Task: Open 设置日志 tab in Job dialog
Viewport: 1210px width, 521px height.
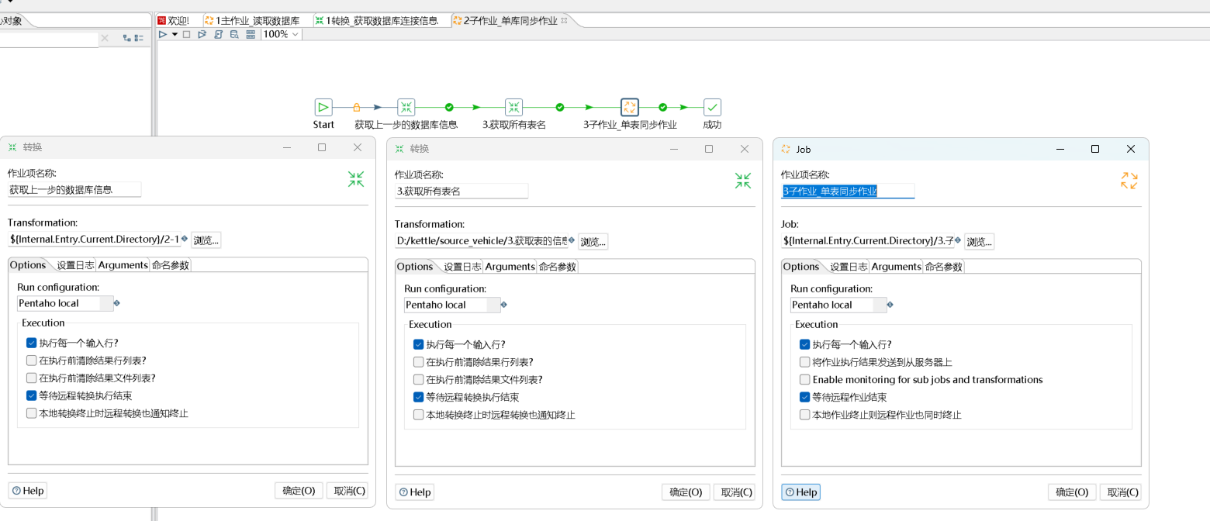Action: pos(849,267)
